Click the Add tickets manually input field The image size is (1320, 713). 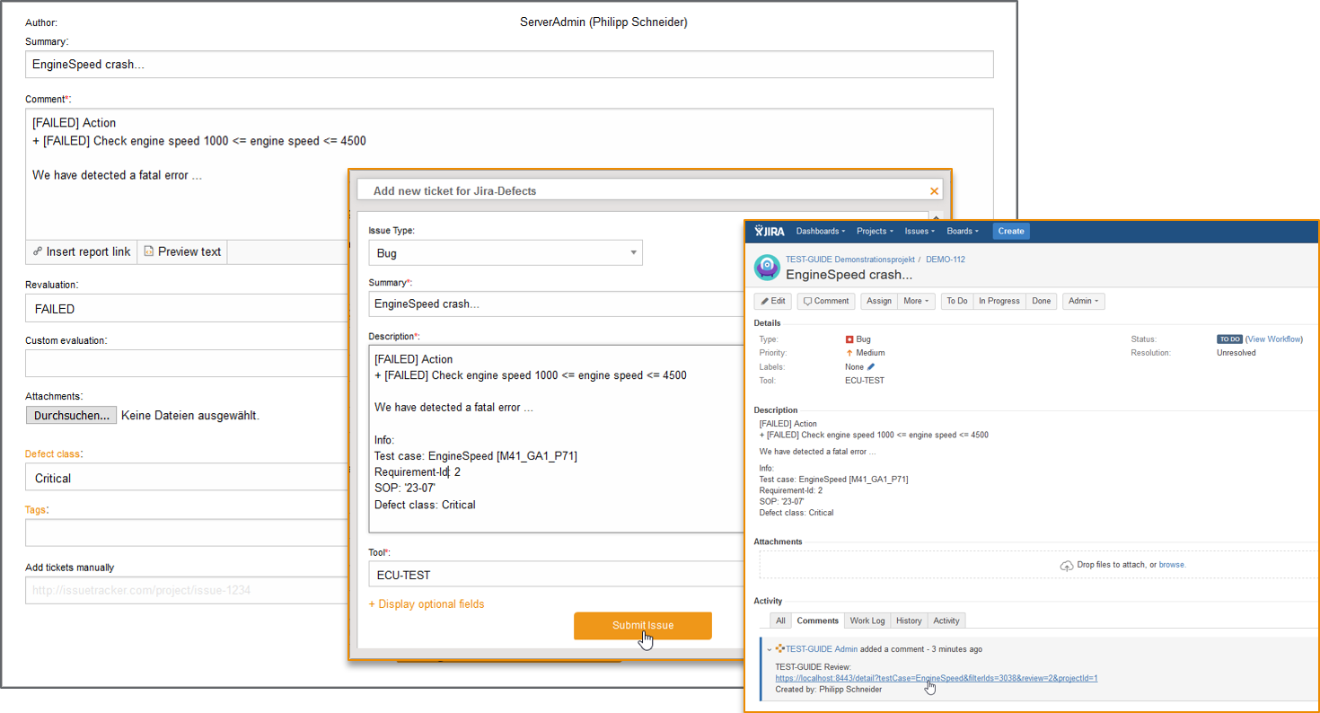[x=187, y=591]
